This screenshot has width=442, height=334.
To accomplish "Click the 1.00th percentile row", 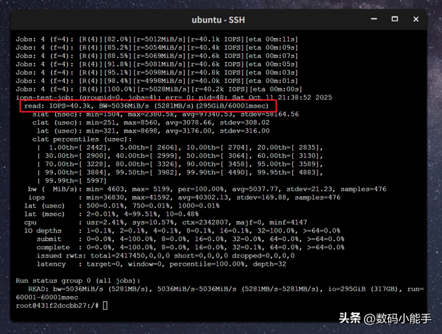I will tap(180, 147).
